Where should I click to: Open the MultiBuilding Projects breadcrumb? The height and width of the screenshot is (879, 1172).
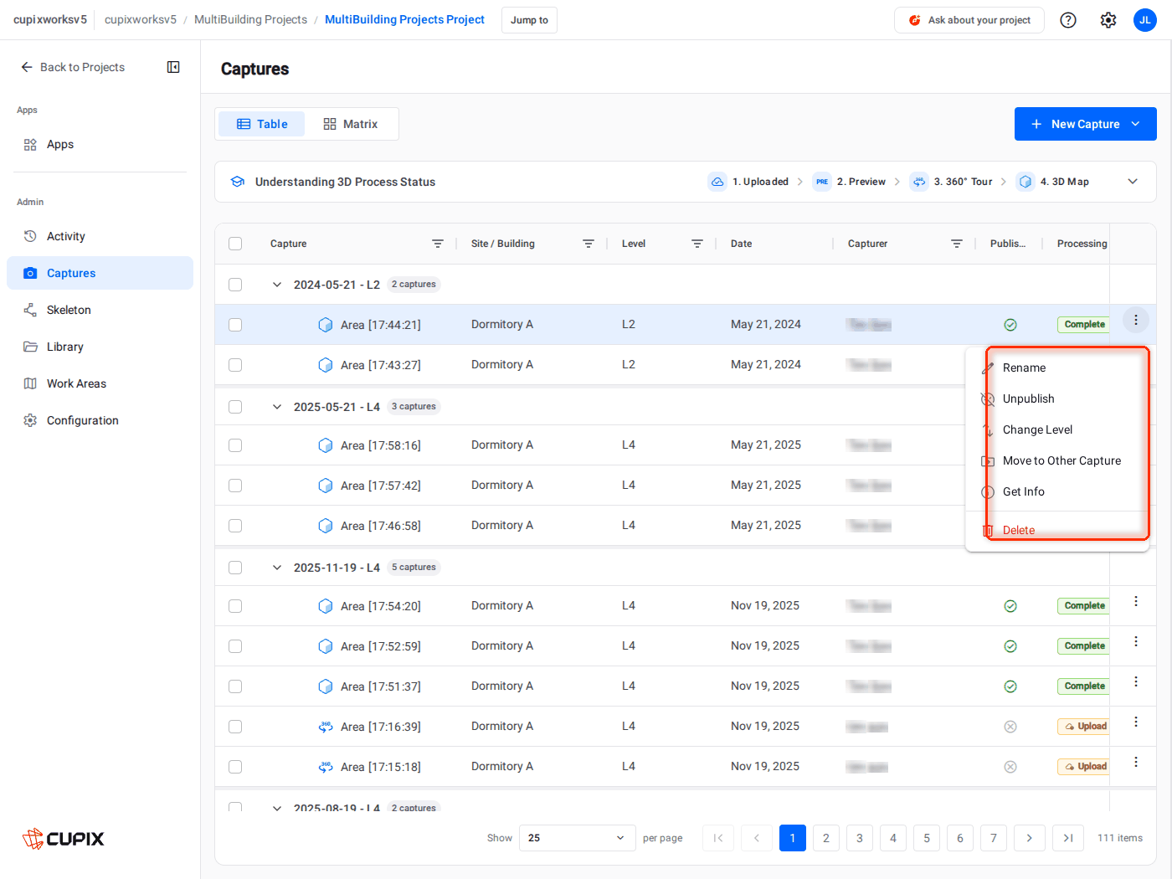[x=250, y=19]
